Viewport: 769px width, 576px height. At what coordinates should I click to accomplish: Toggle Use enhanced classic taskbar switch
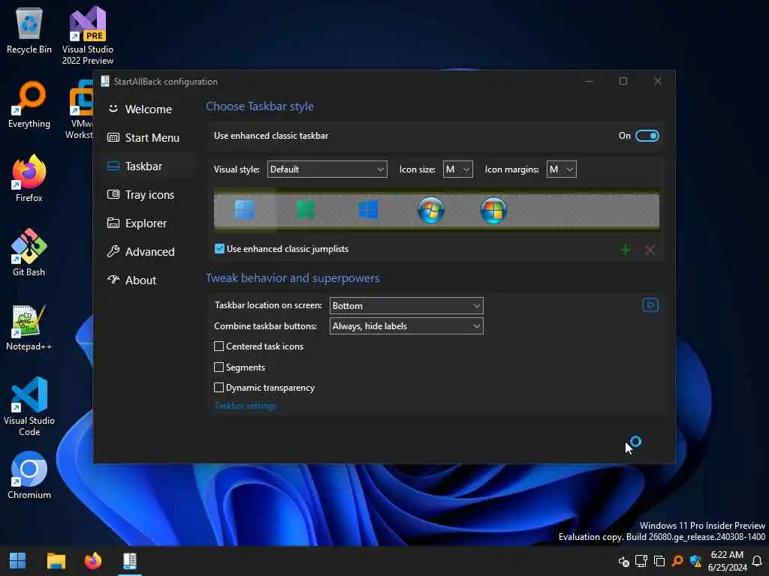[x=647, y=136]
